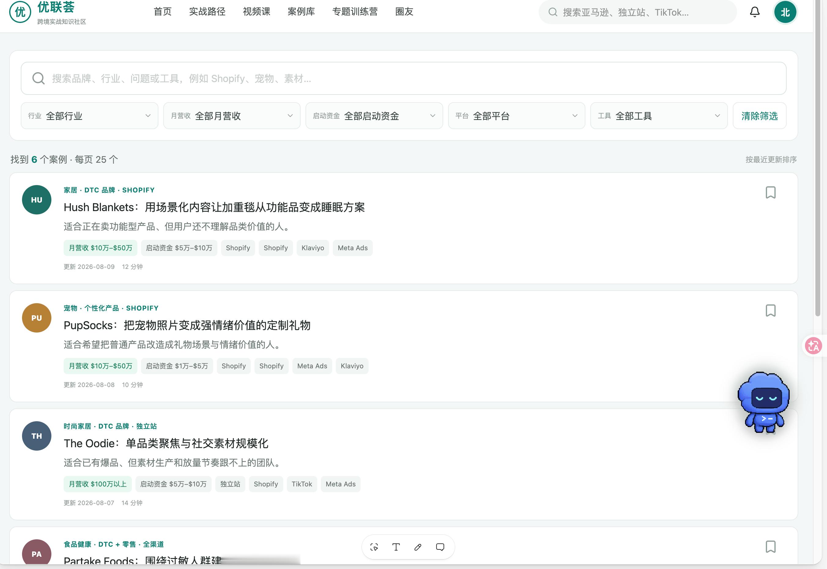Select the text T tool in floating toolbar

[396, 547]
